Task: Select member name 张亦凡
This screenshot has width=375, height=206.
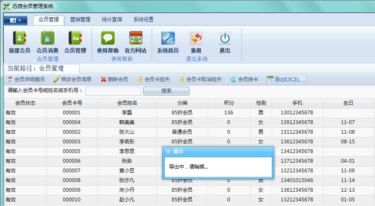Action: click(x=127, y=180)
